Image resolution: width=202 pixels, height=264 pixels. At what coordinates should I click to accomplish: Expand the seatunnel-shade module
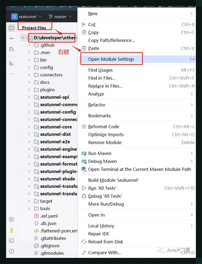pyautogui.click(x=29, y=179)
